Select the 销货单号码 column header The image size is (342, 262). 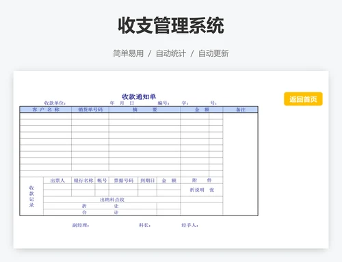(90, 109)
